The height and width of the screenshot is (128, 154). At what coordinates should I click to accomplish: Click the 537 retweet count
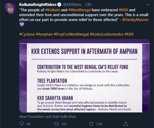(64, 124)
